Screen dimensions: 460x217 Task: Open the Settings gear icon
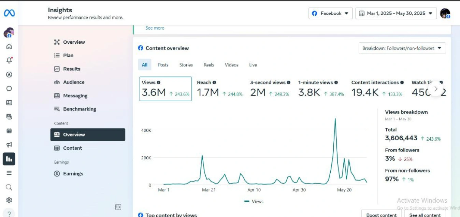9,200
